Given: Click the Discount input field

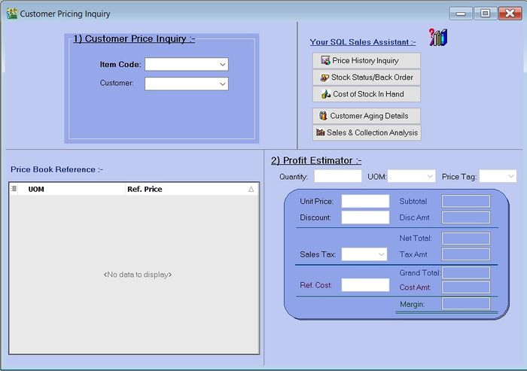Looking at the screenshot, I should (x=365, y=217).
